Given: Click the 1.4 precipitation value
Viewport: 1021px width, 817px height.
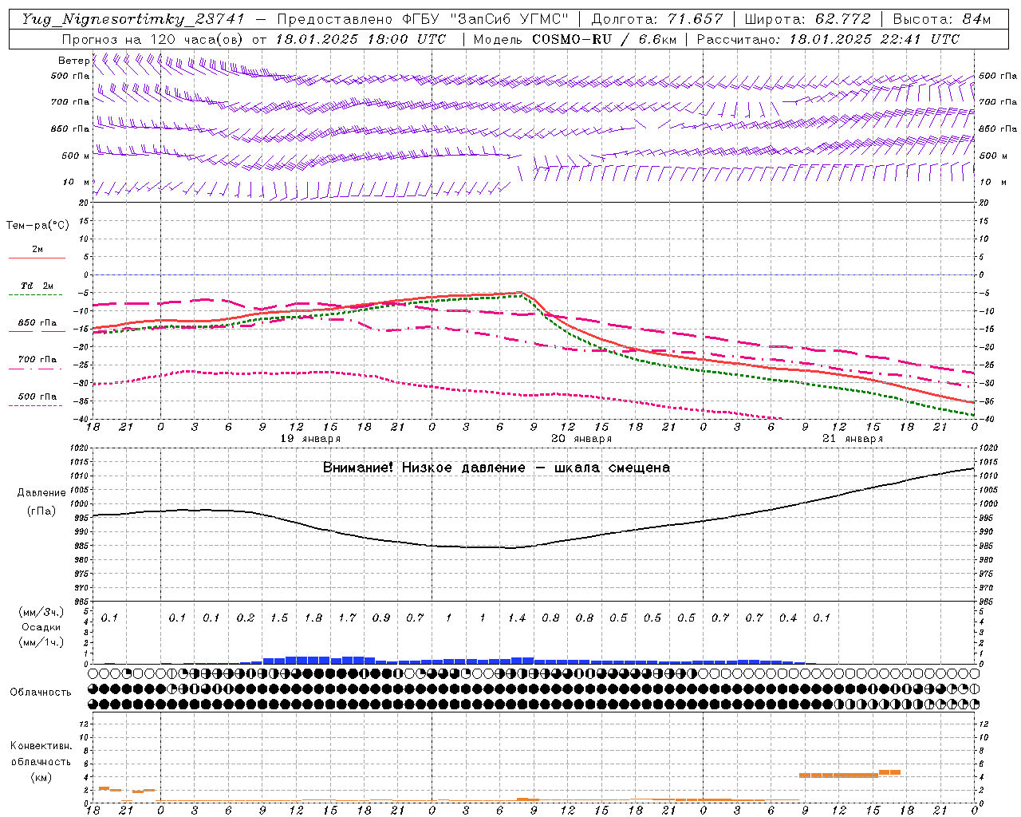Looking at the screenshot, I should [517, 618].
